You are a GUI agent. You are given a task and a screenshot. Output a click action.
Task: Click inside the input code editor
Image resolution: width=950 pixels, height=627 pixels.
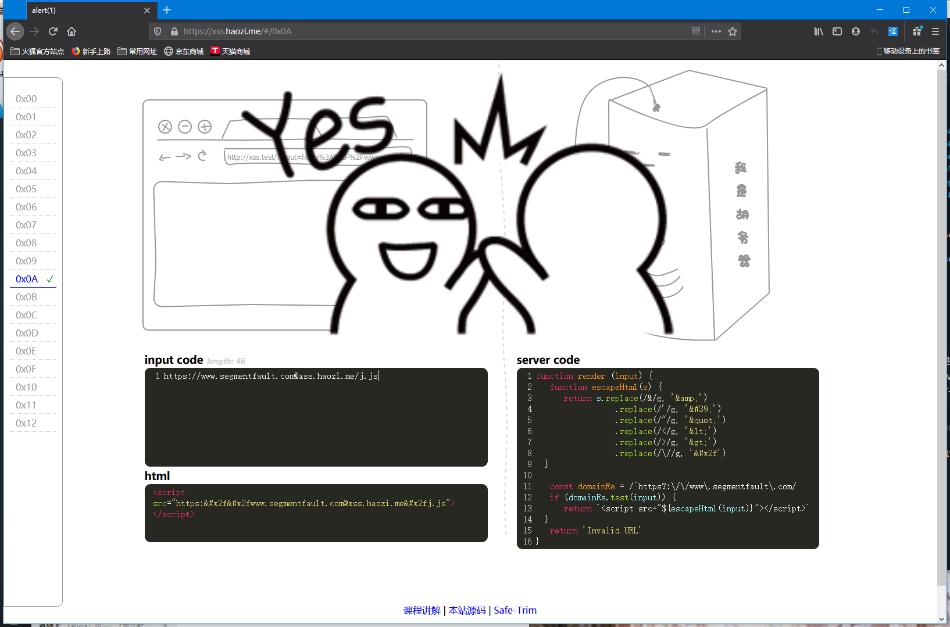pyautogui.click(x=316, y=417)
